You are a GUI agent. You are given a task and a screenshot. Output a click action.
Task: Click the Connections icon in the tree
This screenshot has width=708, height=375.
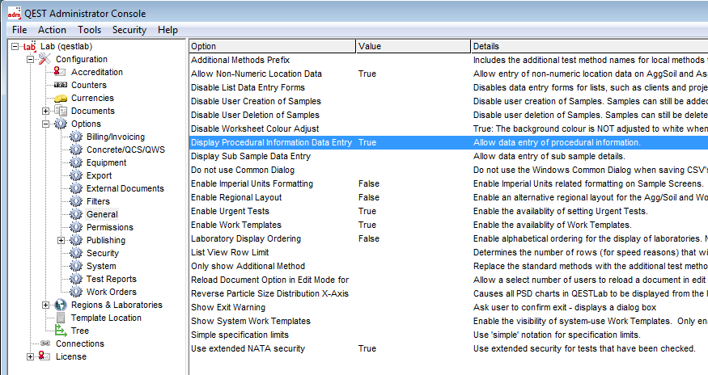[45, 344]
